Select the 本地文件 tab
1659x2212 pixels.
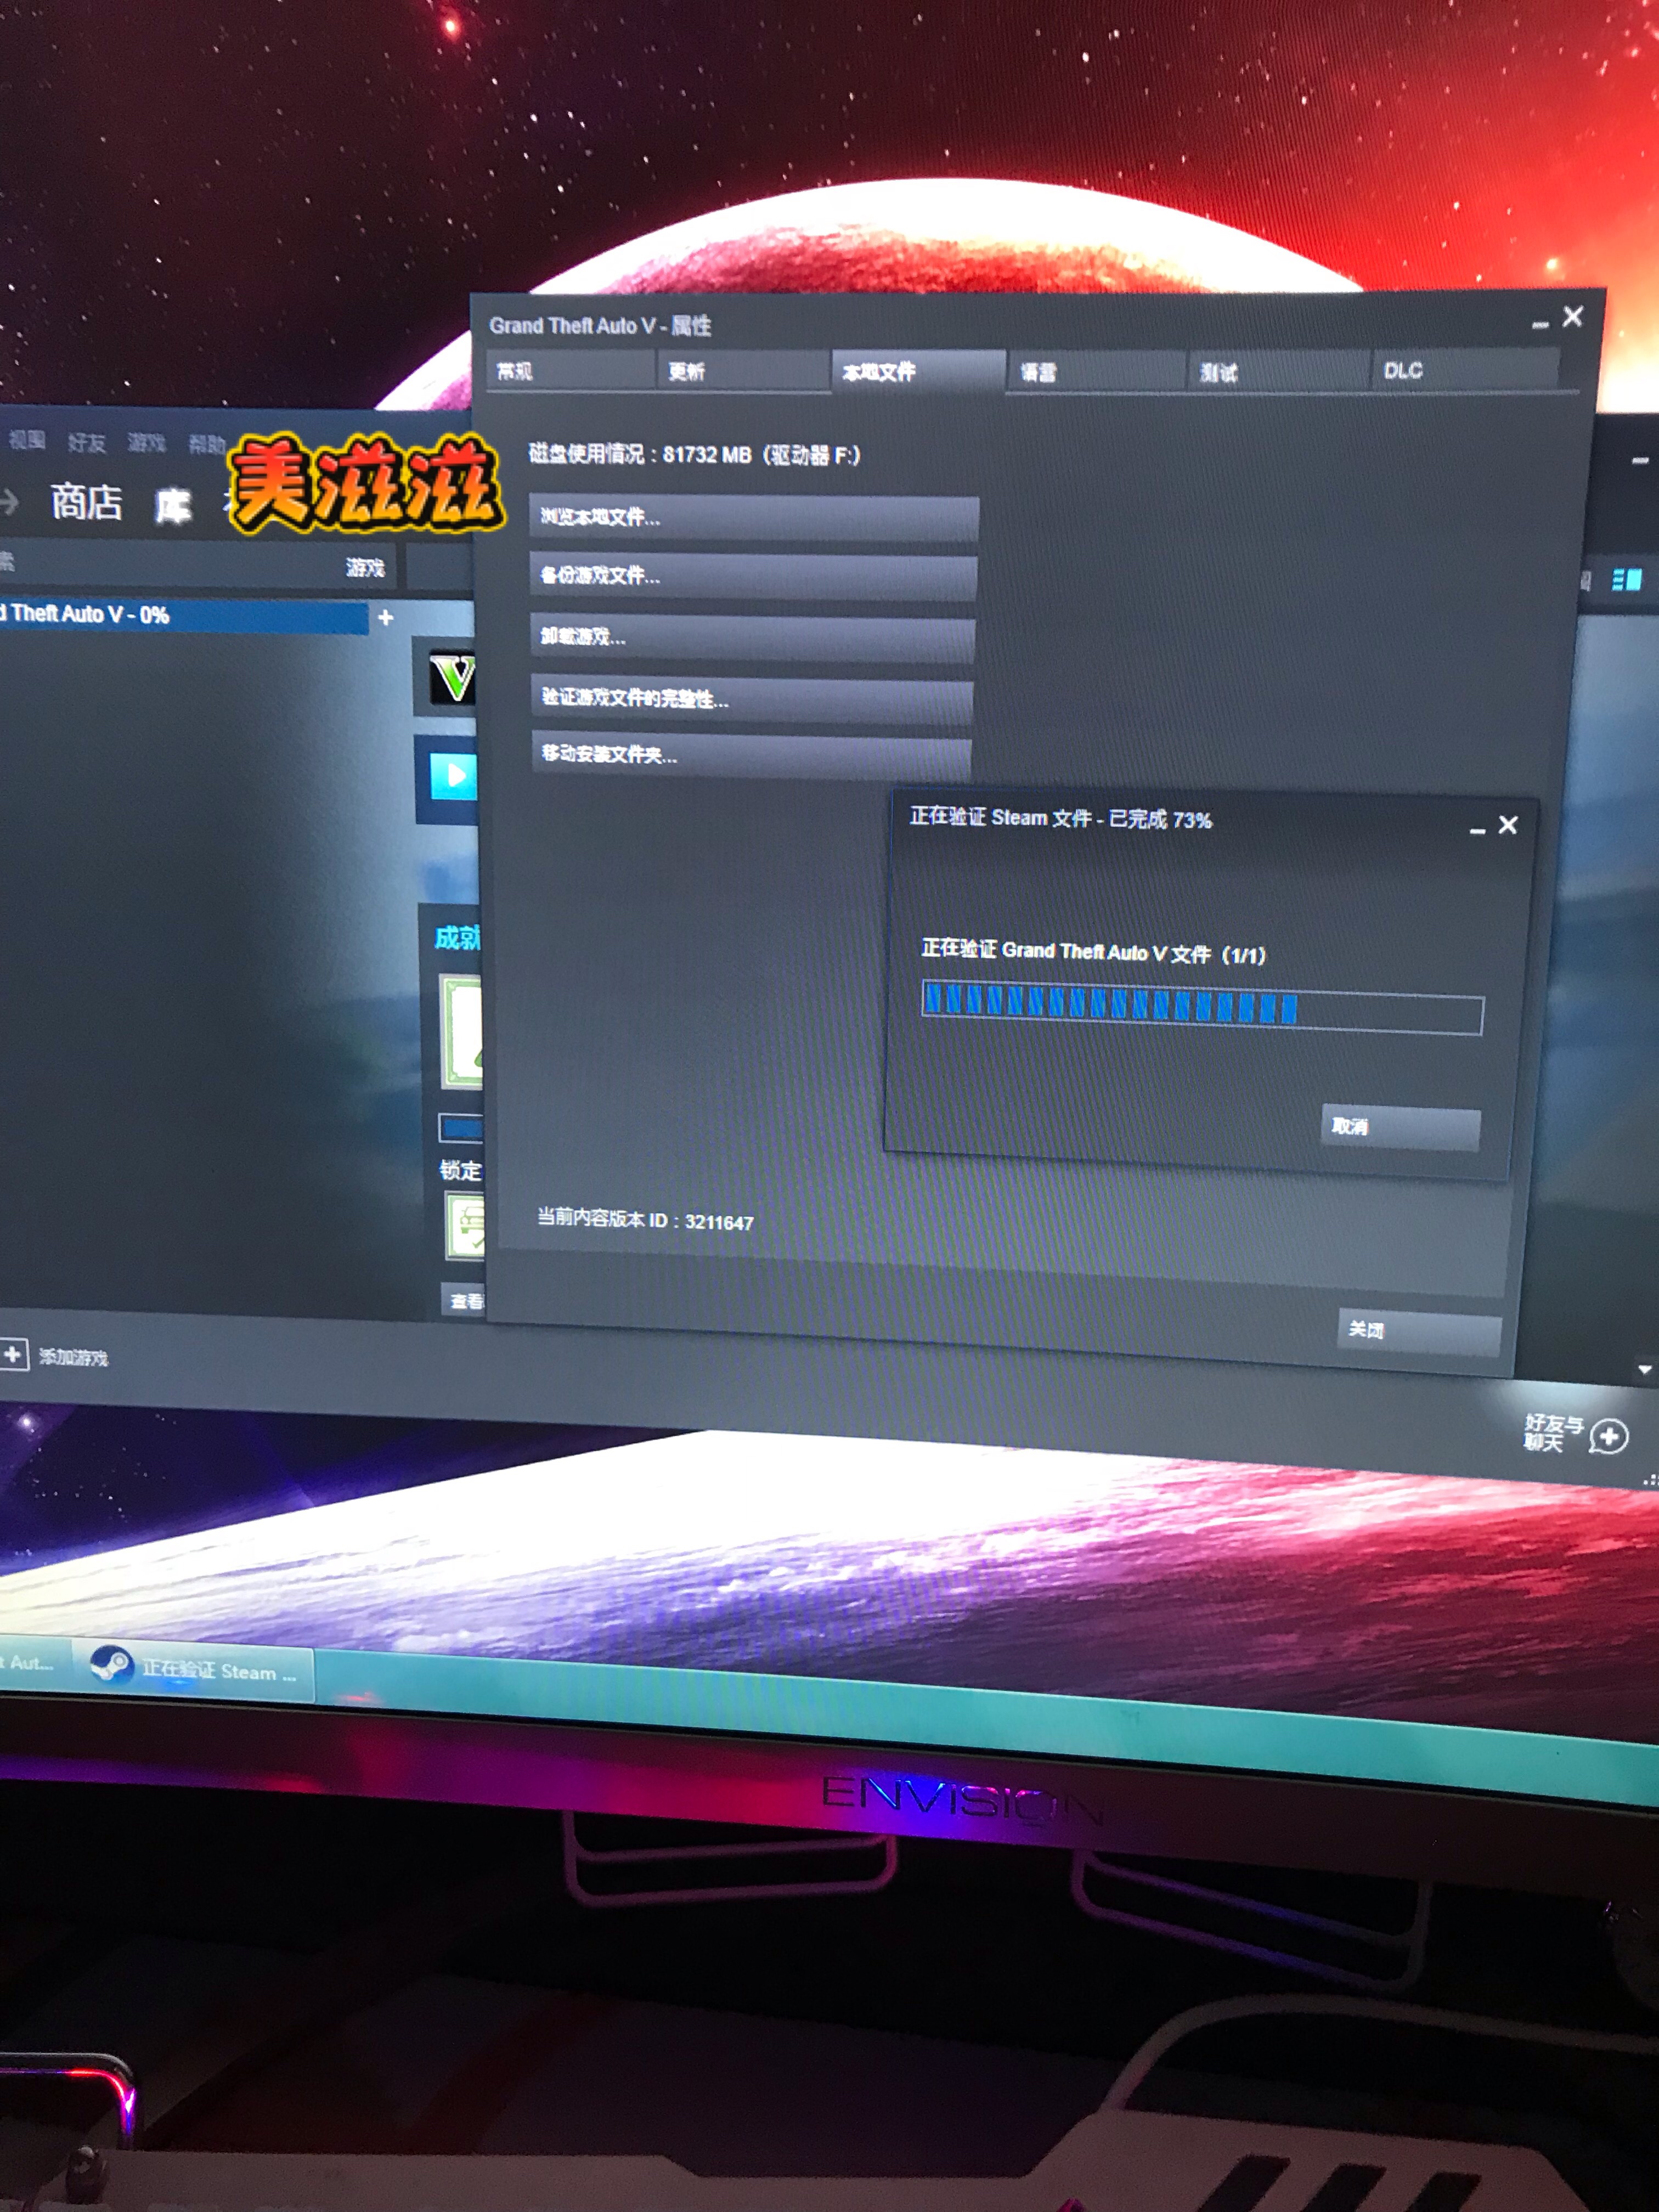tap(918, 371)
